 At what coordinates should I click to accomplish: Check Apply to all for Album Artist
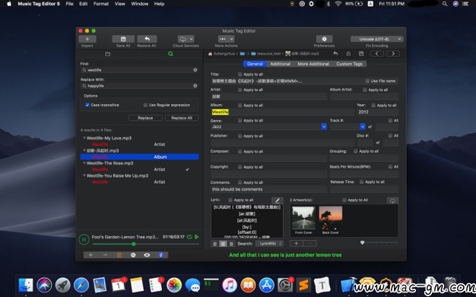click(x=364, y=90)
